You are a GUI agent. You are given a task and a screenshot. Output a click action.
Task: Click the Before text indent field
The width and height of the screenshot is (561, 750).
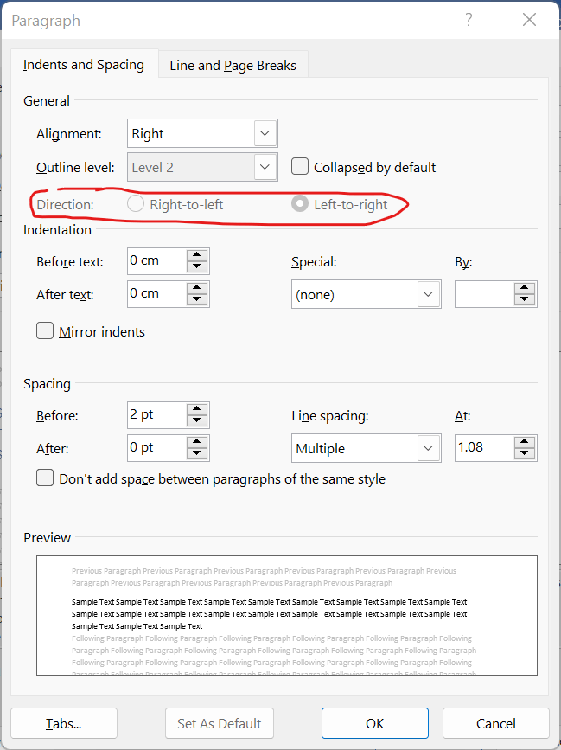[x=156, y=261]
